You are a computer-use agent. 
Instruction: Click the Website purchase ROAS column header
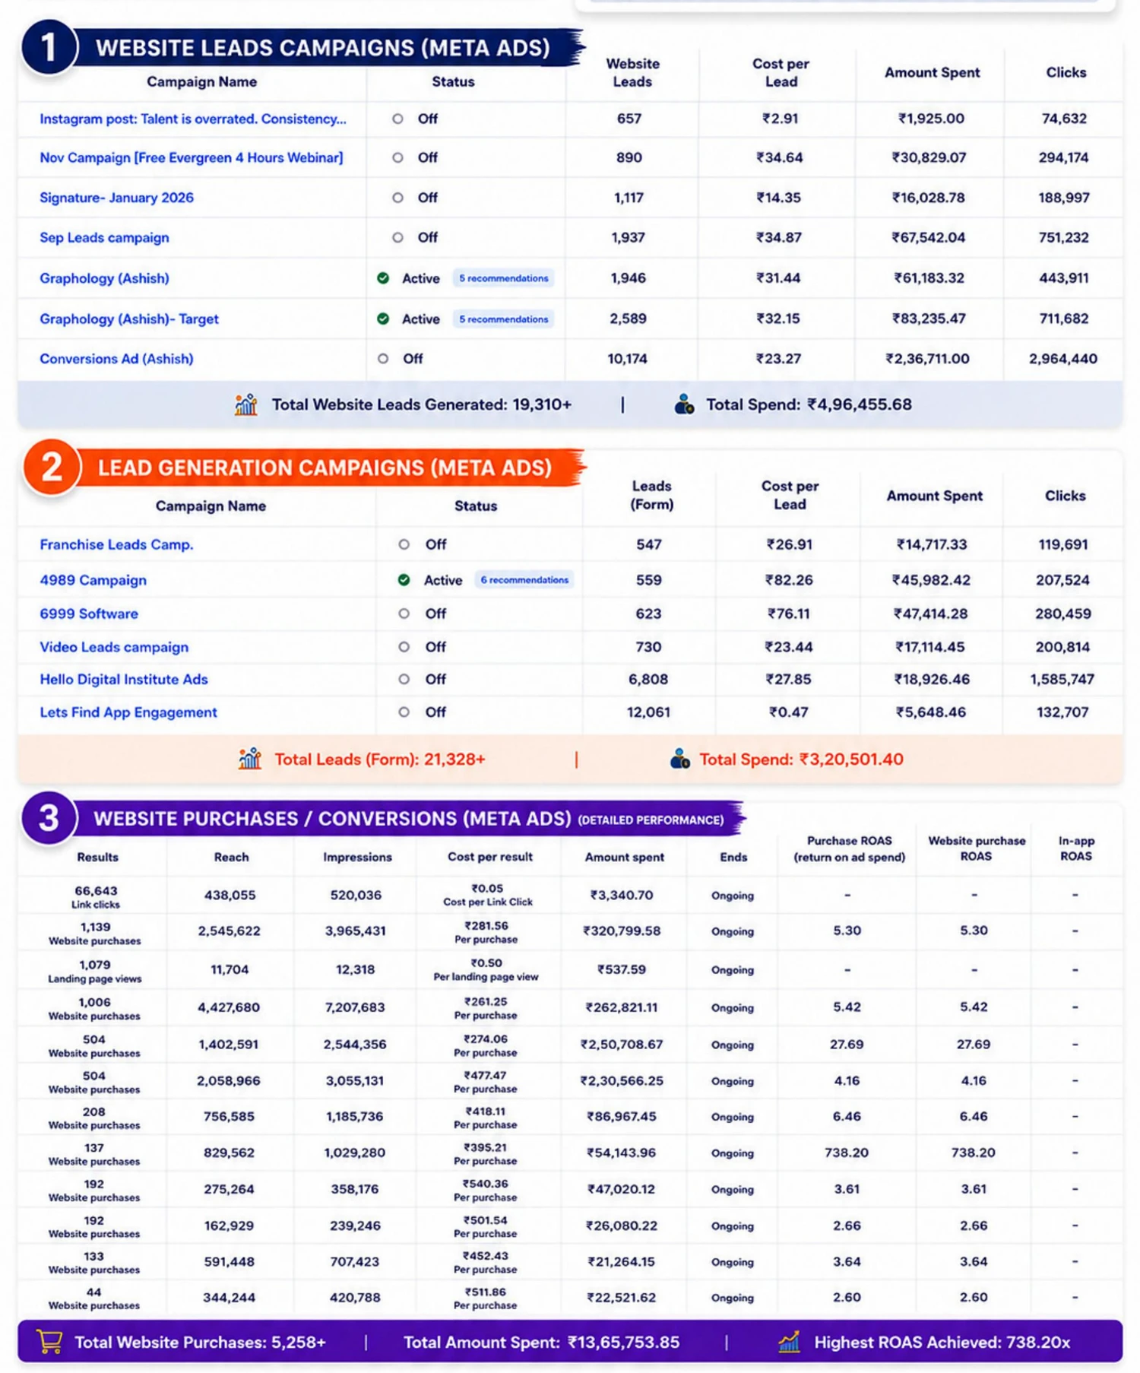pos(977,848)
